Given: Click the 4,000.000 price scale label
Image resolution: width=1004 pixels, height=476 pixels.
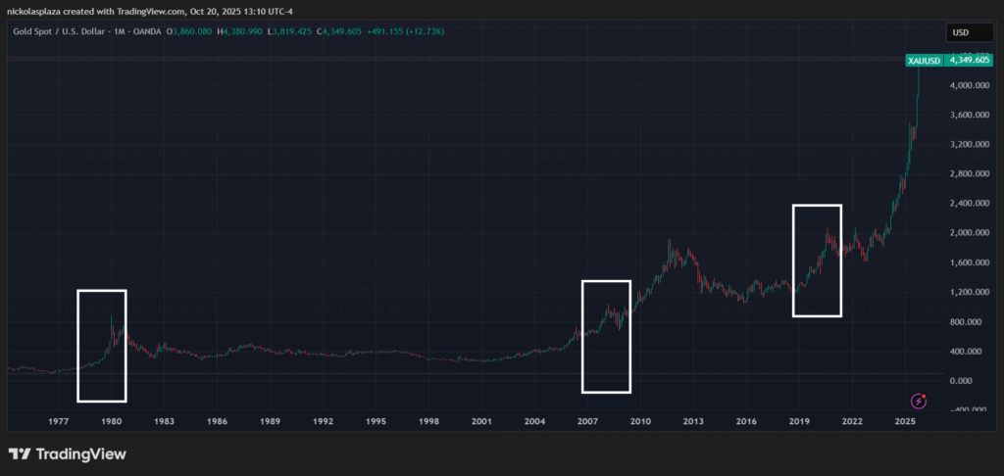Looking at the screenshot, I should (969, 86).
